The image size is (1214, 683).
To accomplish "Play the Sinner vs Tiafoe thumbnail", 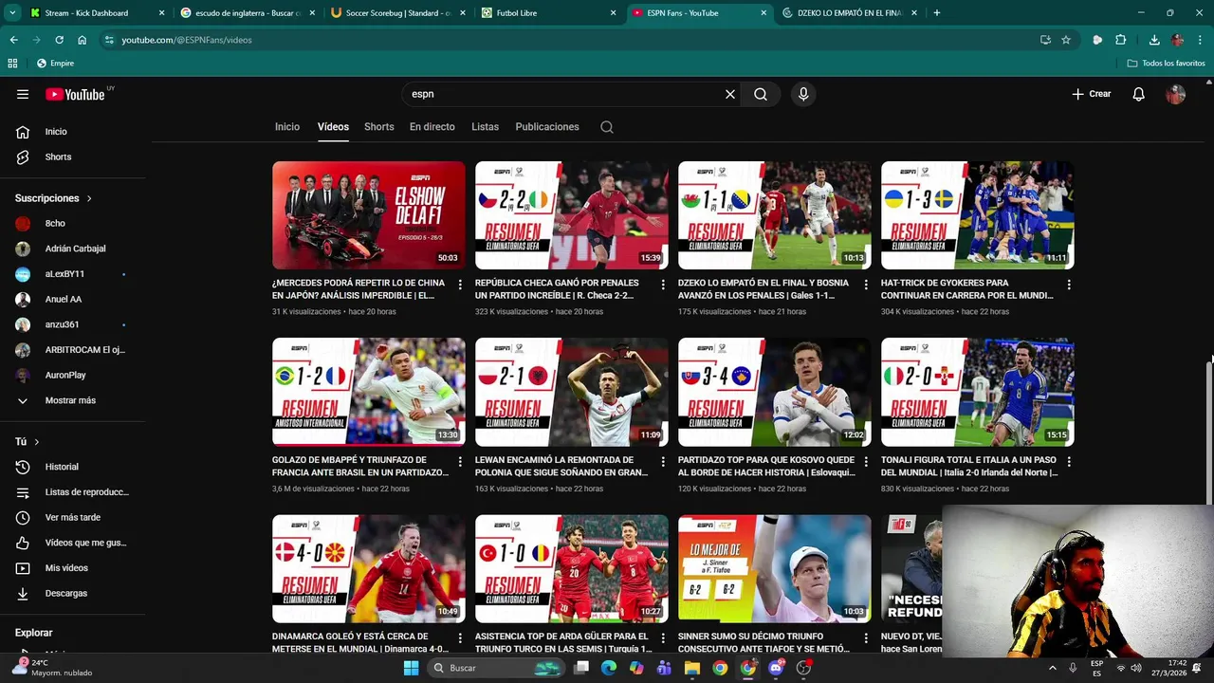I will pos(775,569).
